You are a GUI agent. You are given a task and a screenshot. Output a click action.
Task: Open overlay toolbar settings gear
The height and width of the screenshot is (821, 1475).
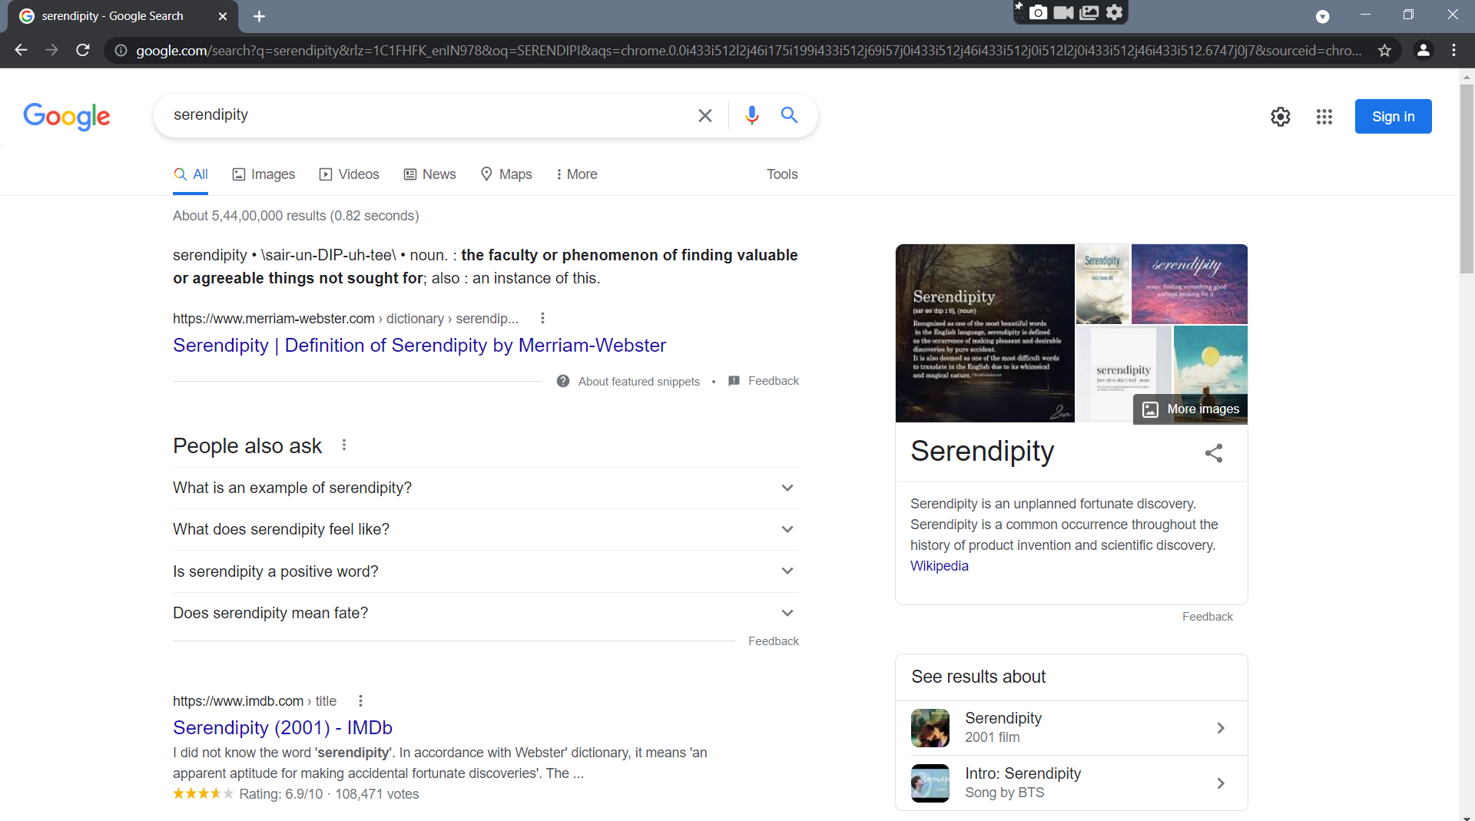click(x=1115, y=12)
